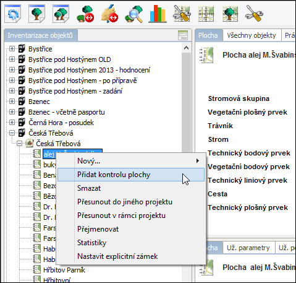
Task: Click the map with tools icon
Action: tap(182, 14)
